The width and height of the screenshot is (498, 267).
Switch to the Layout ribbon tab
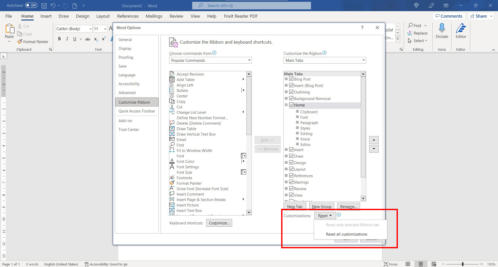pos(103,16)
